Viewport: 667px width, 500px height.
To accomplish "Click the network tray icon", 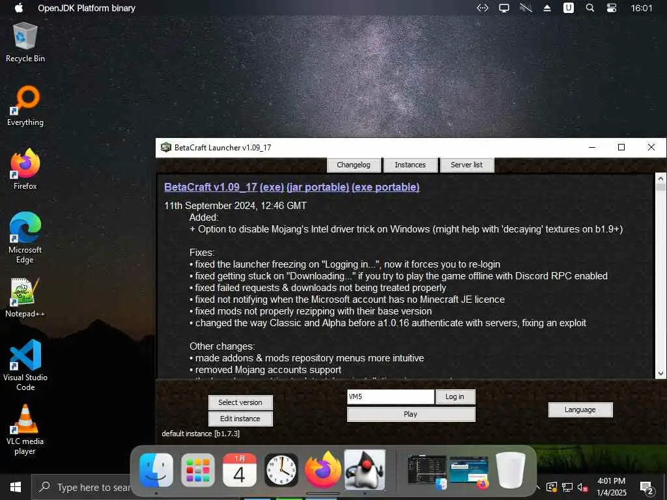I will pyautogui.click(x=567, y=487).
